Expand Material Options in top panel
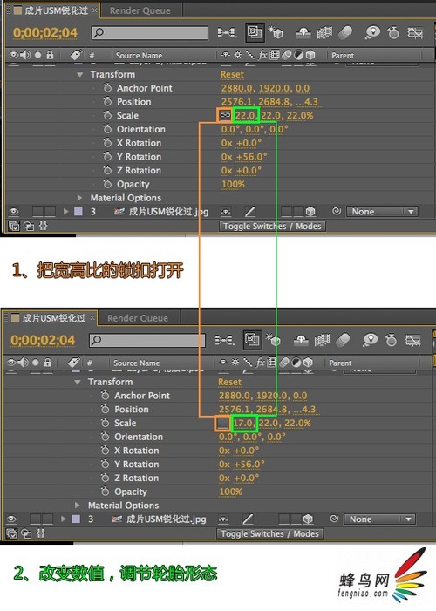 pos(79,198)
